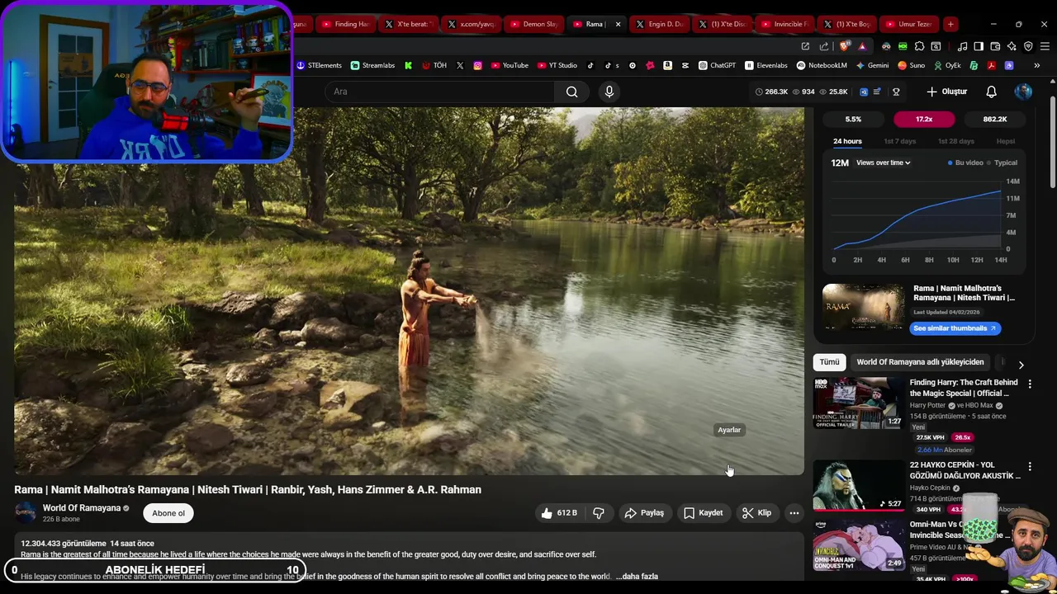Select the Tümü filter chip
Viewport: 1057px width, 594px height.
829,362
